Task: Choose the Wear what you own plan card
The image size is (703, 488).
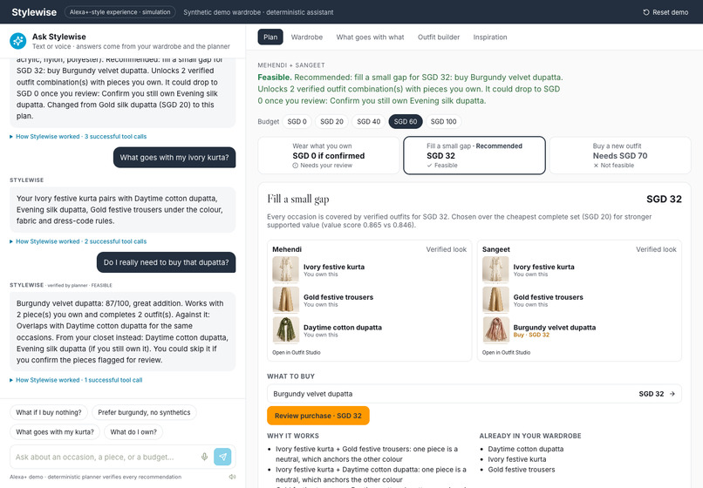Action: tap(329, 155)
